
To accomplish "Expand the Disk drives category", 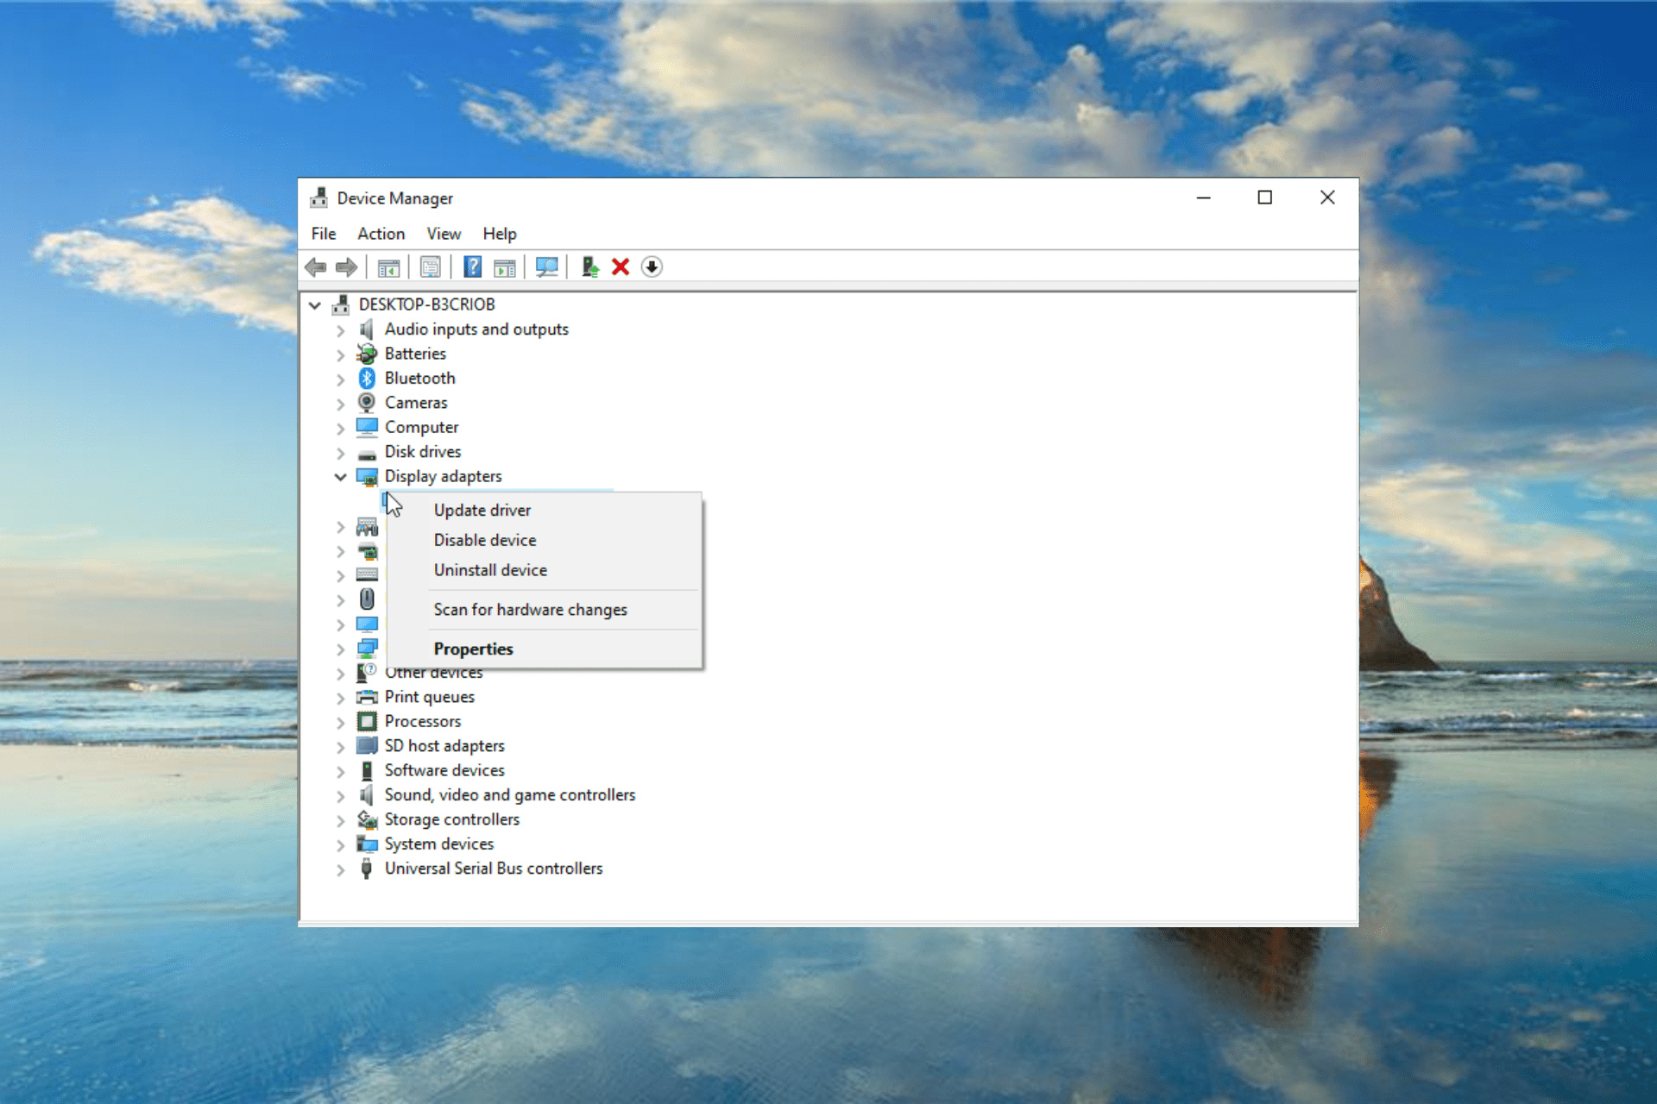I will (340, 453).
